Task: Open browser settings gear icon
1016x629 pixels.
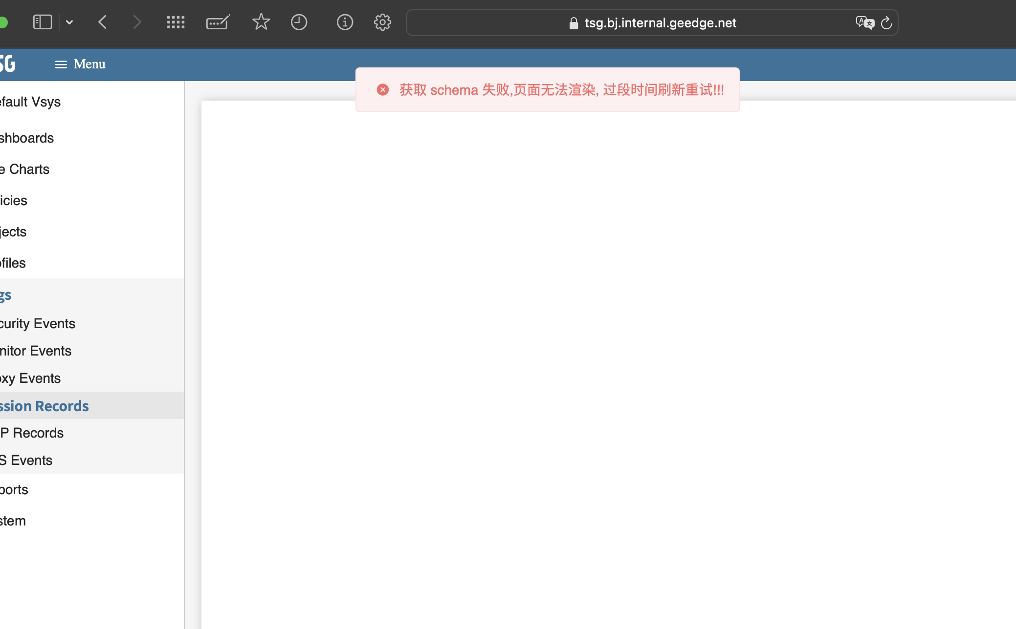Action: click(382, 22)
